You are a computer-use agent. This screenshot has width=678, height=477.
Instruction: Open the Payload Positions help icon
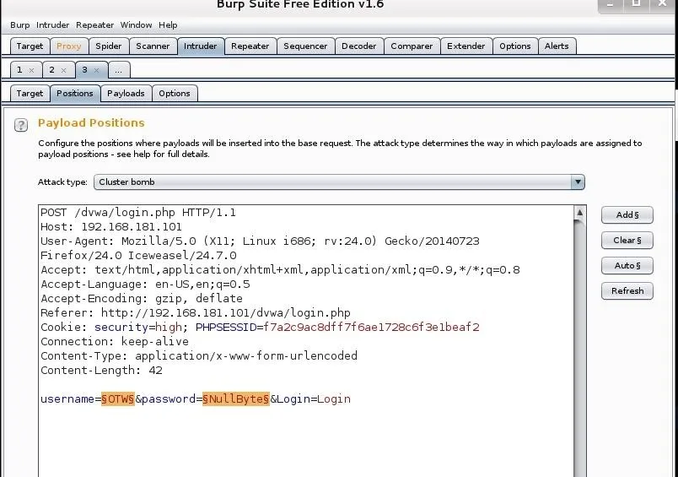[x=21, y=125]
